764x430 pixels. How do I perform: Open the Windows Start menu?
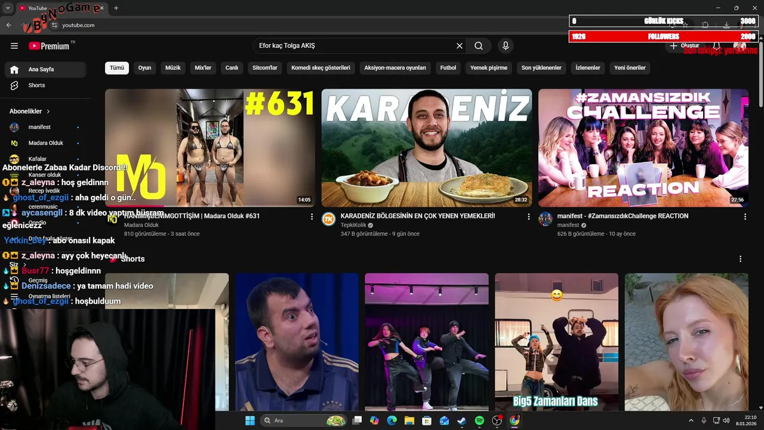249,420
